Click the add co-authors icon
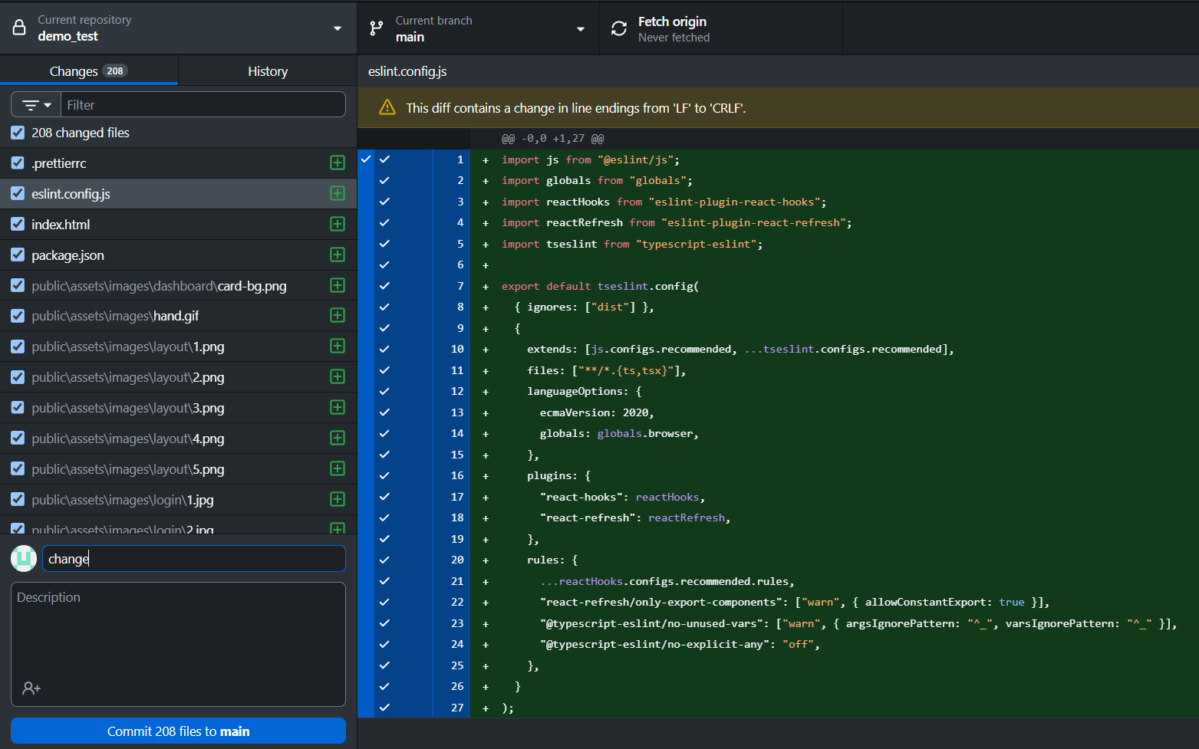This screenshot has height=749, width=1199. tap(31, 688)
